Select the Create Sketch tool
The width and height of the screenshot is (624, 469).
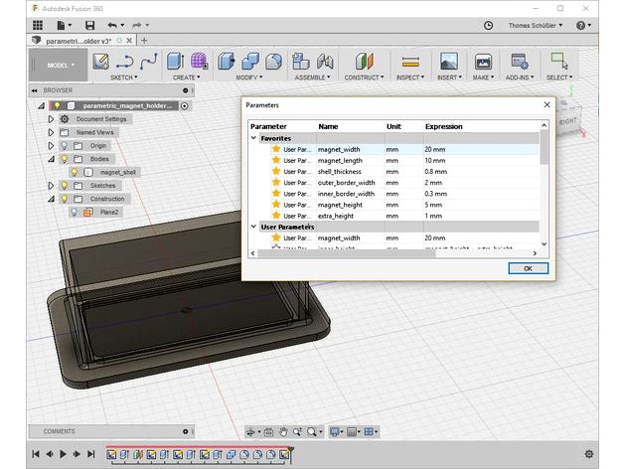(100, 62)
